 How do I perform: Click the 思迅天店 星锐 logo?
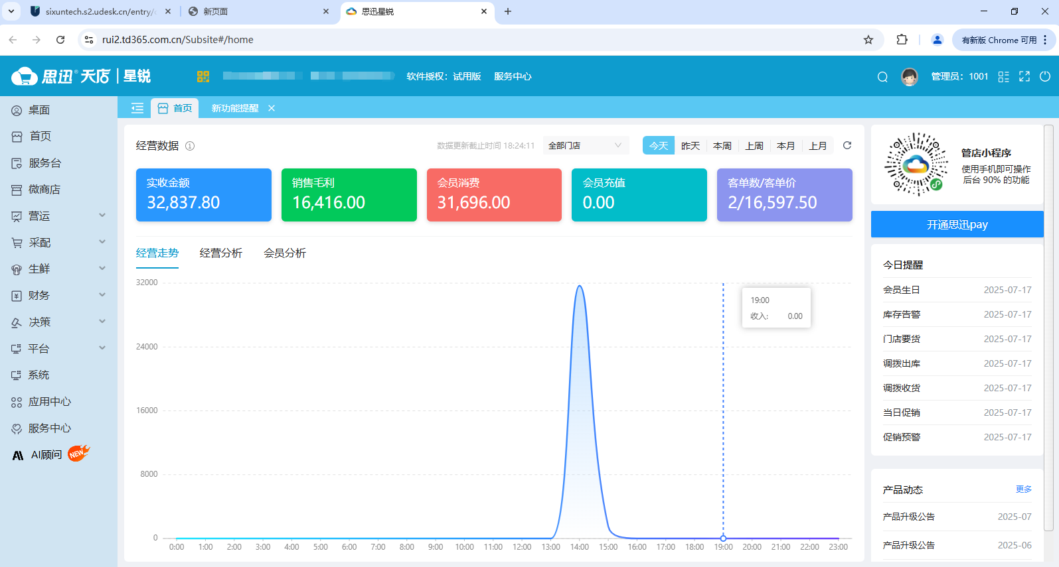click(81, 76)
